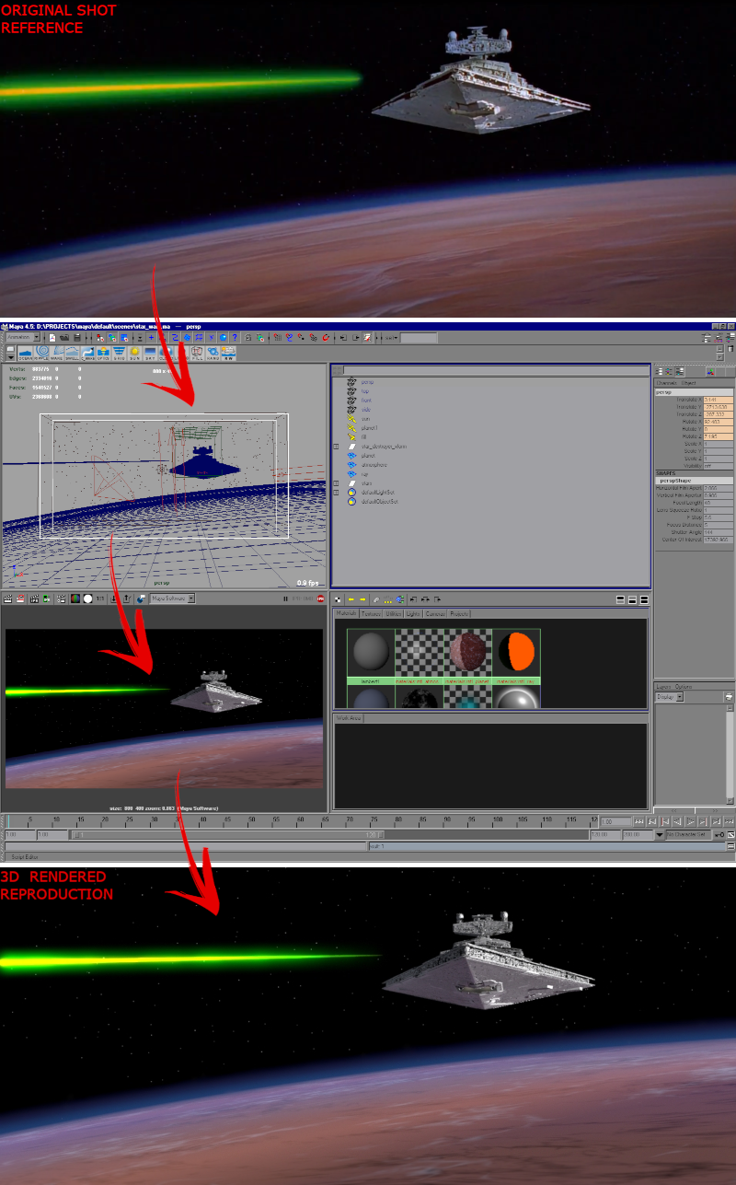Image resolution: width=736 pixels, height=1185 pixels.
Task: Toggle RGB channel display in Render View
Action: click(75, 598)
